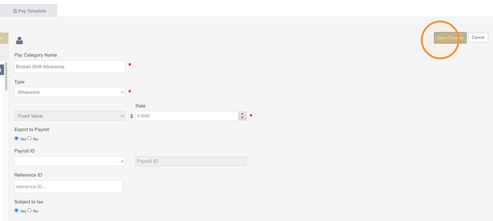493x221 pixels.
Task: Click the bank icon in Pay Template tab
Action: click(x=15, y=11)
